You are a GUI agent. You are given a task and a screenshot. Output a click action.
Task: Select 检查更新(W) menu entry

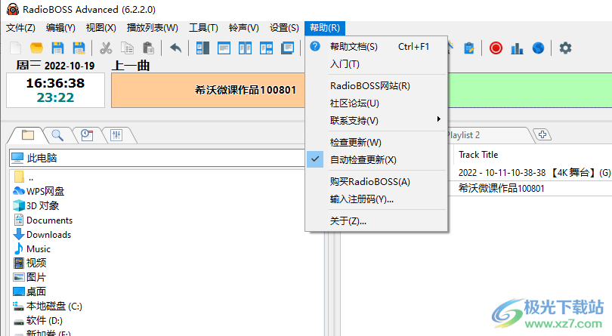[376, 143]
